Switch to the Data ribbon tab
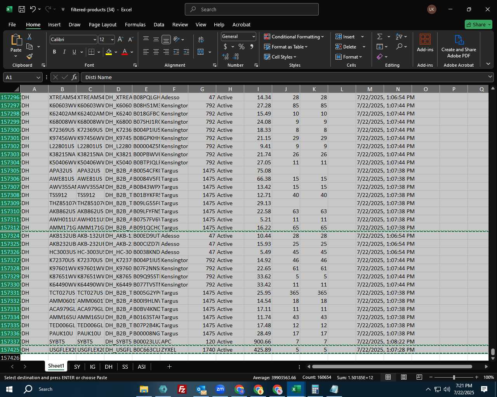The width and height of the screenshot is (497, 397). pyautogui.click(x=159, y=24)
